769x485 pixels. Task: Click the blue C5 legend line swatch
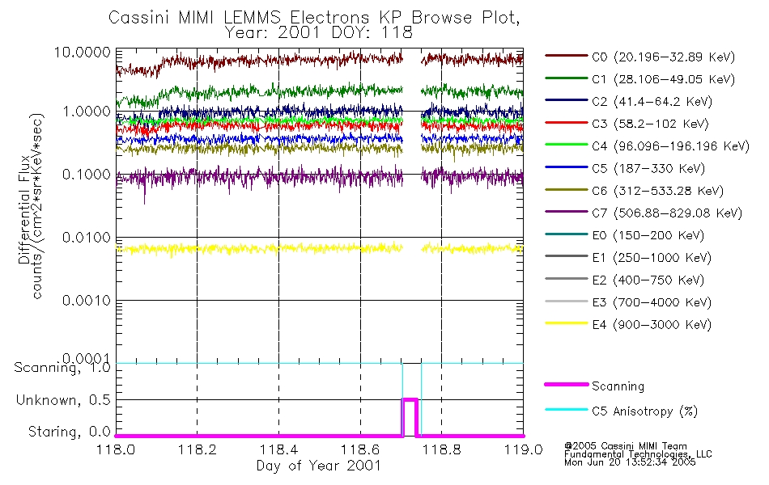click(566, 167)
